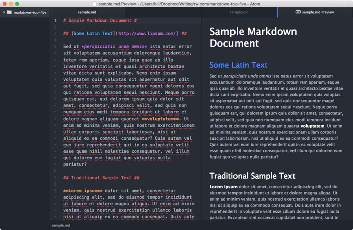Close the Atom window with red button

[4, 4]
